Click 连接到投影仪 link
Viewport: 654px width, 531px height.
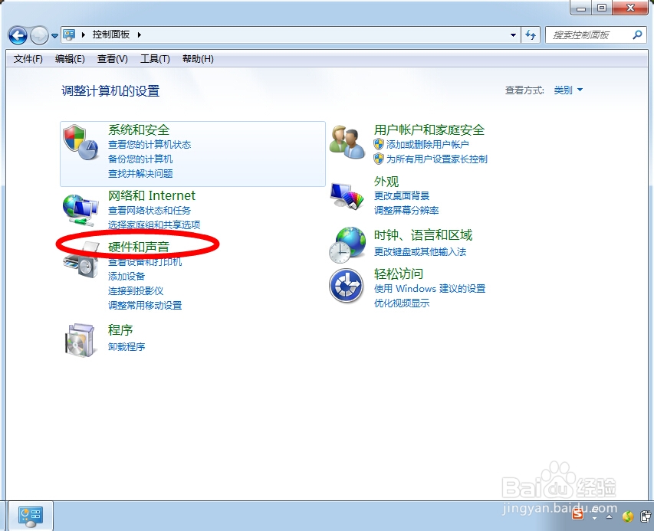136,290
